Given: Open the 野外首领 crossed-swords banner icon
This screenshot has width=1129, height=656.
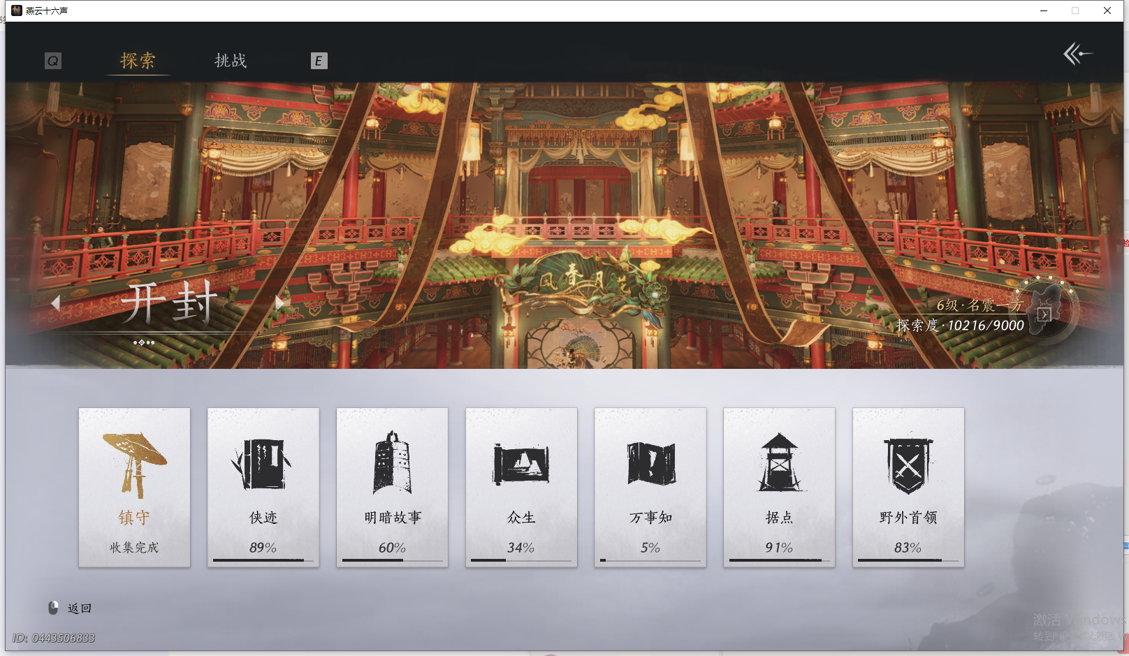Looking at the screenshot, I should coord(908,461).
